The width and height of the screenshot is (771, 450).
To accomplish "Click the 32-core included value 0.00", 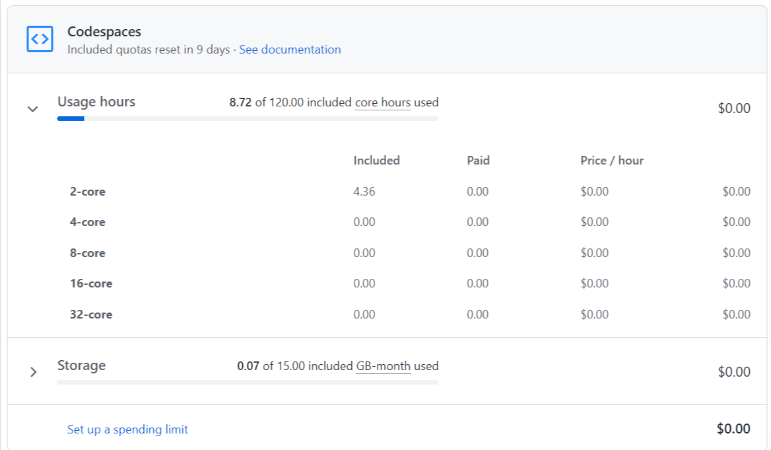I will tap(364, 315).
